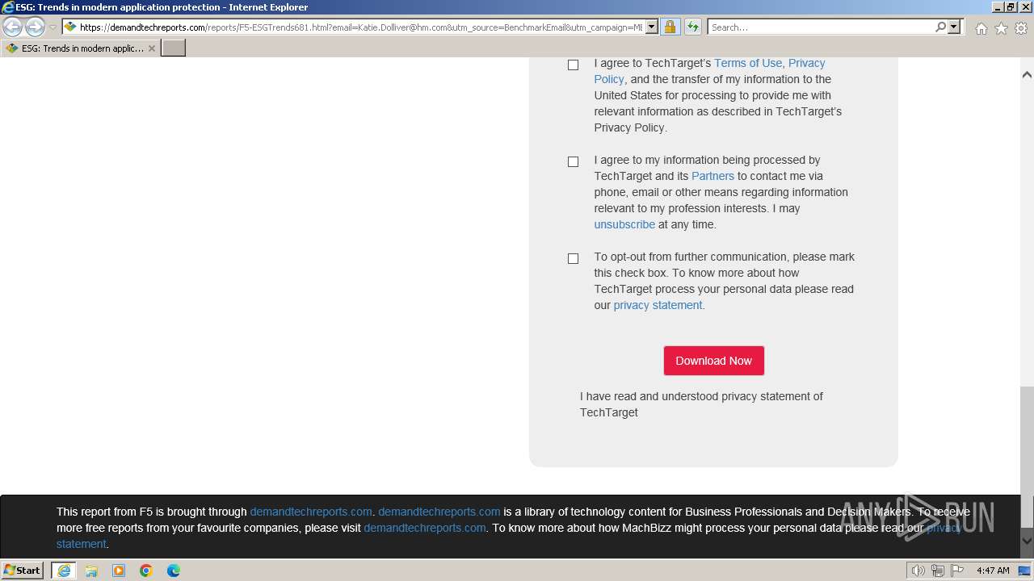This screenshot has width=1034, height=581.
Task: Open Favorites star icon
Action: pos(1001,28)
